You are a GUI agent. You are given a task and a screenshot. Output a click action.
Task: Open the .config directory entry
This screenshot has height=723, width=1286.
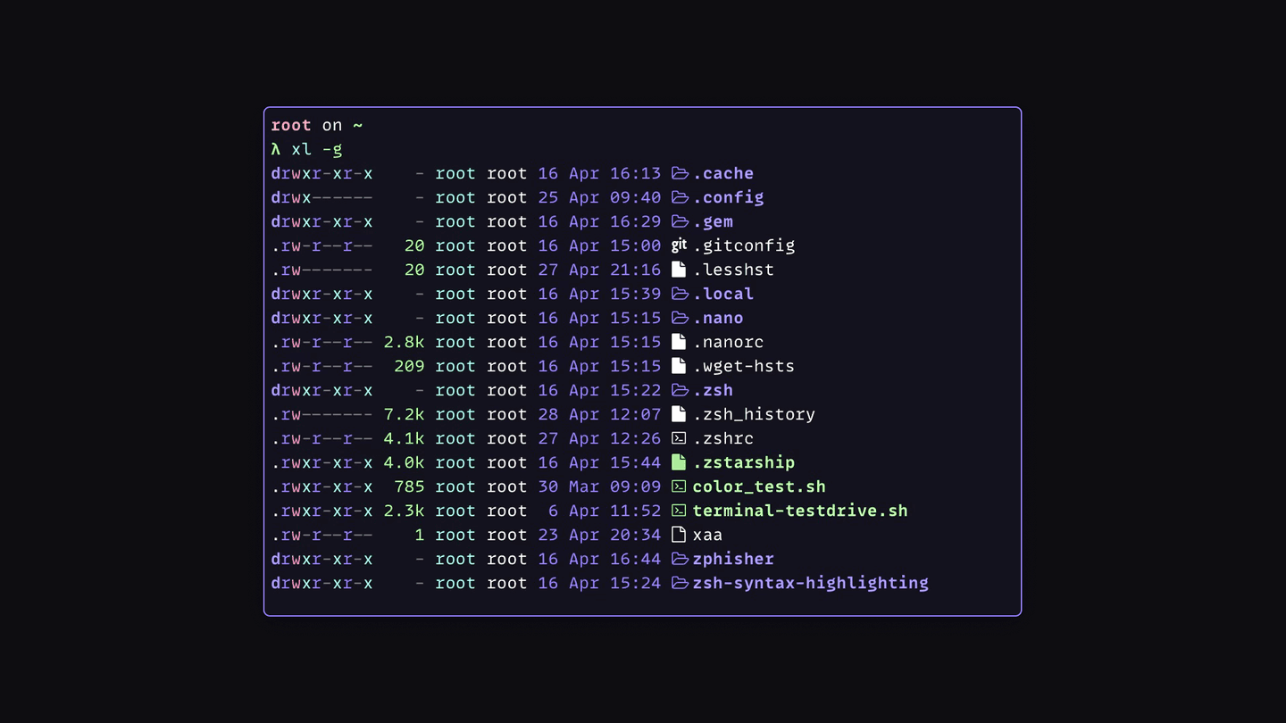[728, 197]
